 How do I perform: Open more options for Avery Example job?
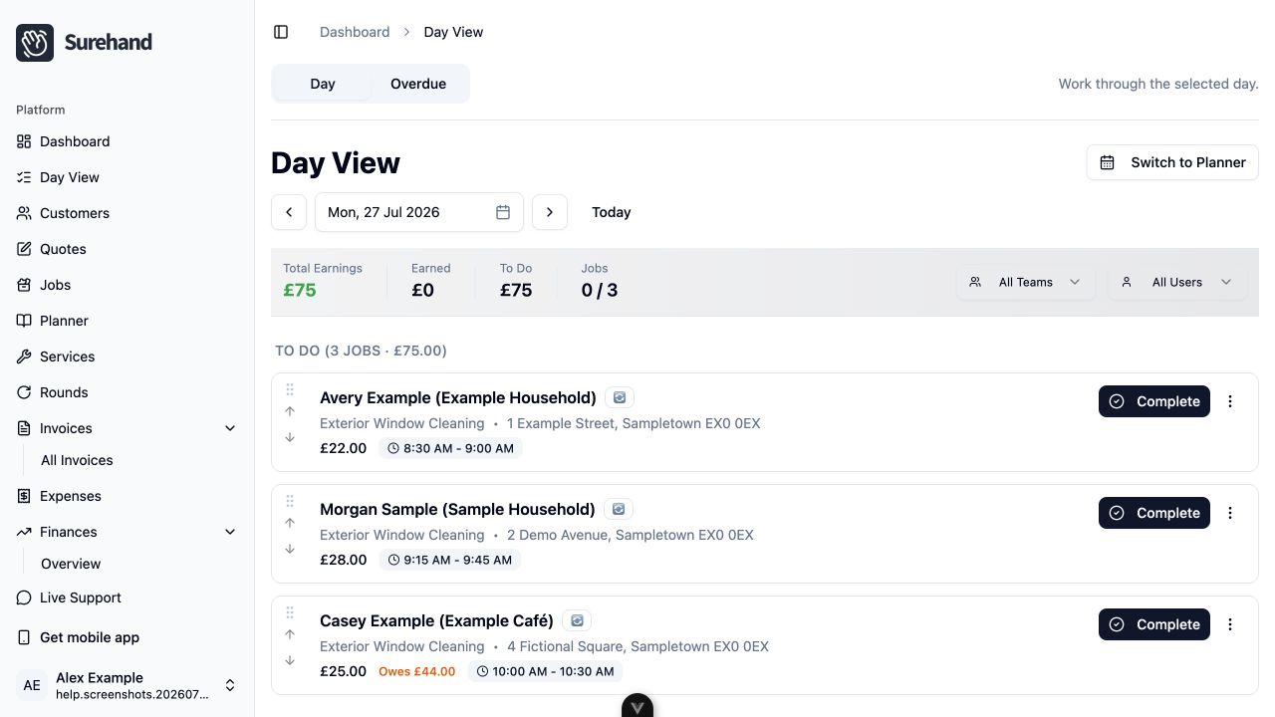tap(1230, 401)
